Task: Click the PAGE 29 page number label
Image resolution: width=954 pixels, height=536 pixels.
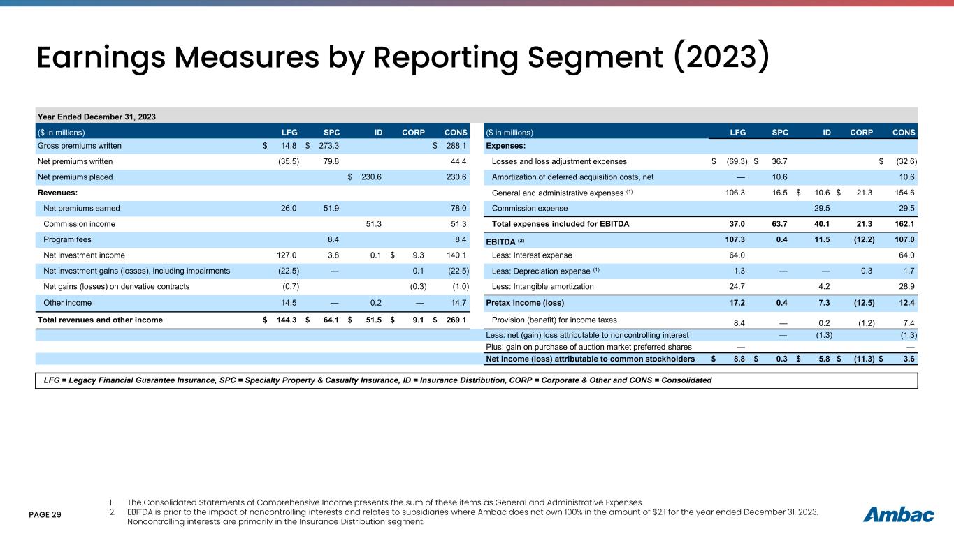Action: (x=45, y=515)
